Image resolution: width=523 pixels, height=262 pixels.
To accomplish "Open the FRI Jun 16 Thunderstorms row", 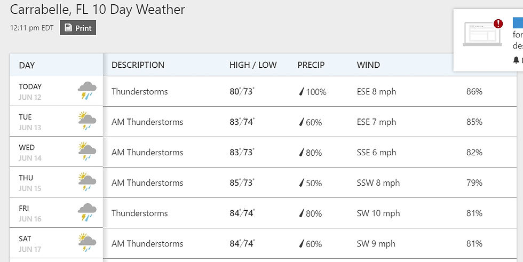I will pyautogui.click(x=263, y=213).
